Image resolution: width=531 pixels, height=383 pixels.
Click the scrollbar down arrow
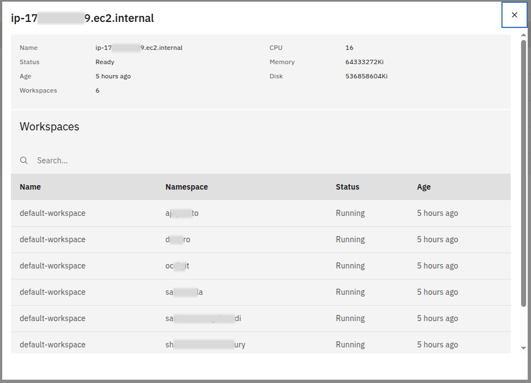pyautogui.click(x=523, y=347)
